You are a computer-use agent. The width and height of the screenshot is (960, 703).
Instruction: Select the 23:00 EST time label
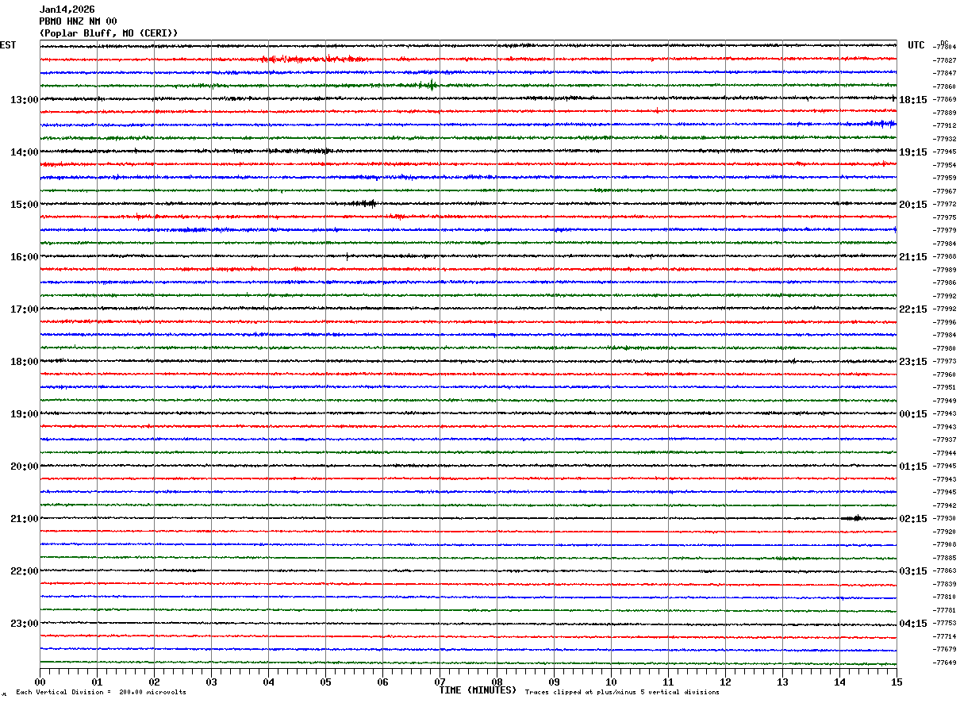tap(25, 623)
